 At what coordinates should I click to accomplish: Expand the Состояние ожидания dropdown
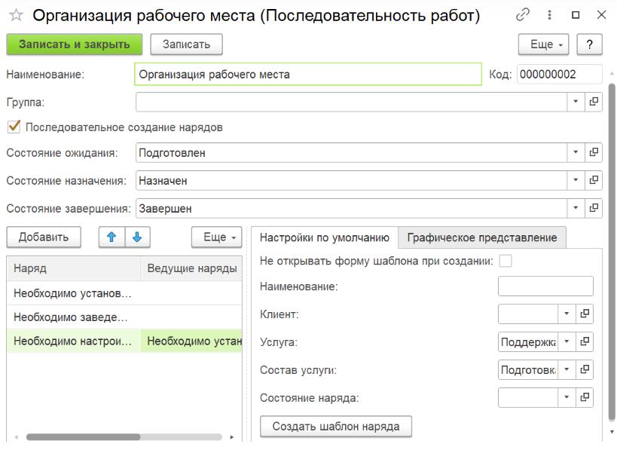click(576, 153)
